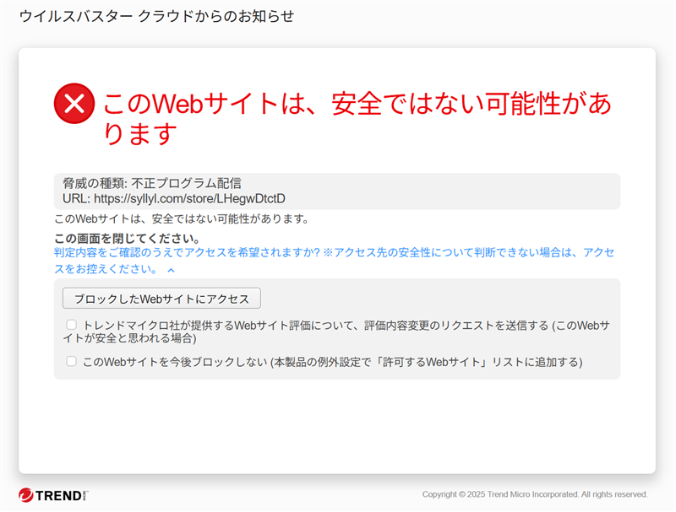Click the copyright 2025 Trend Micro notice
676x512 pixels.
point(535,494)
